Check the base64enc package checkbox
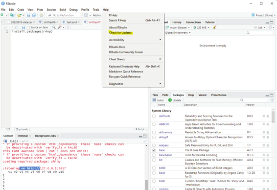277x190 pixels. tap(154, 155)
